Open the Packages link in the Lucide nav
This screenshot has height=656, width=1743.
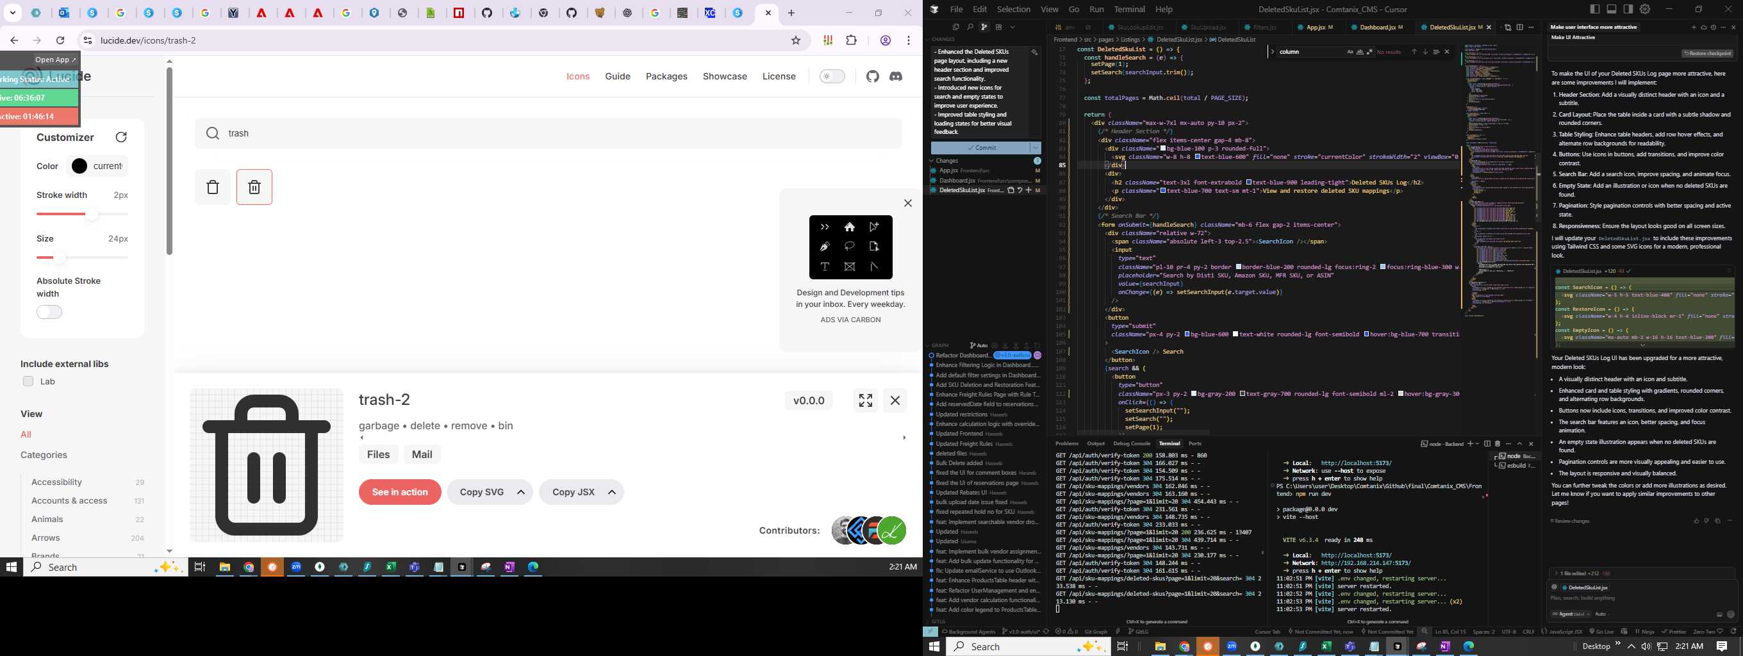(x=666, y=76)
